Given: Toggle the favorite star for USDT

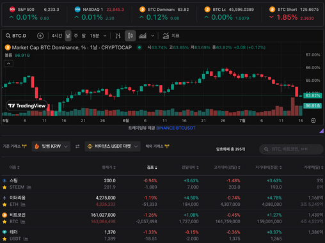Looking at the screenshot, I should pyautogui.click(x=4, y=239).
